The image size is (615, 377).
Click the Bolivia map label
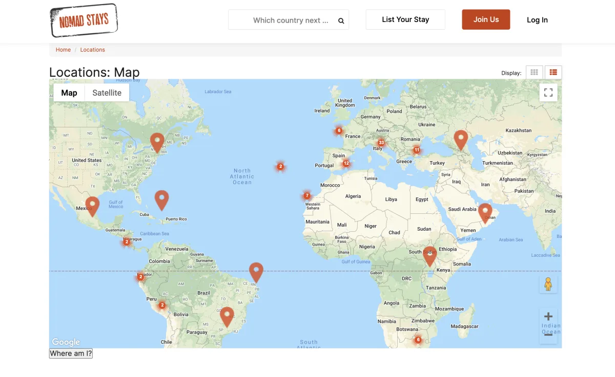(x=181, y=314)
